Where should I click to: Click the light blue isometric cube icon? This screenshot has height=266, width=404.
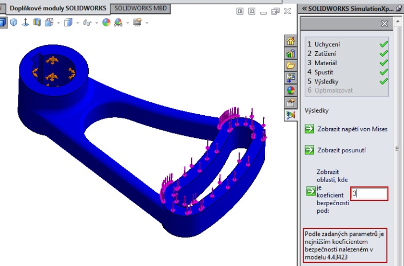[x=14, y=23]
